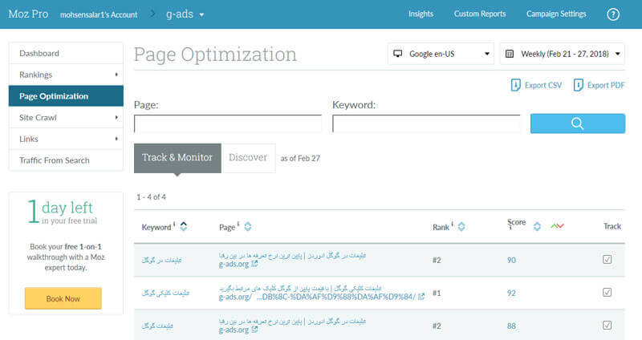The height and width of the screenshot is (340, 642).
Task: Click score value 88
Action: pyautogui.click(x=511, y=326)
